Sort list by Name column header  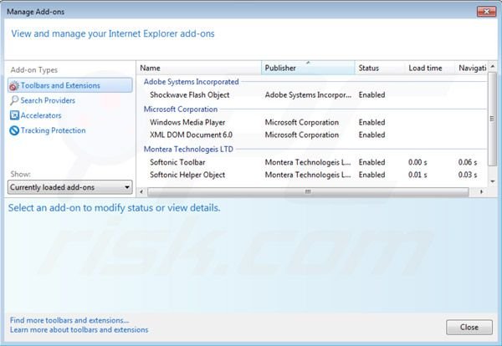[x=198, y=68]
